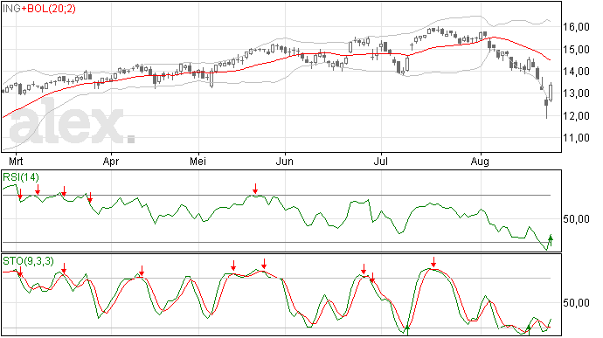Screen dimensions: 603x338
Task: Click the 50,00 label in STO panel
Action: click(x=576, y=303)
